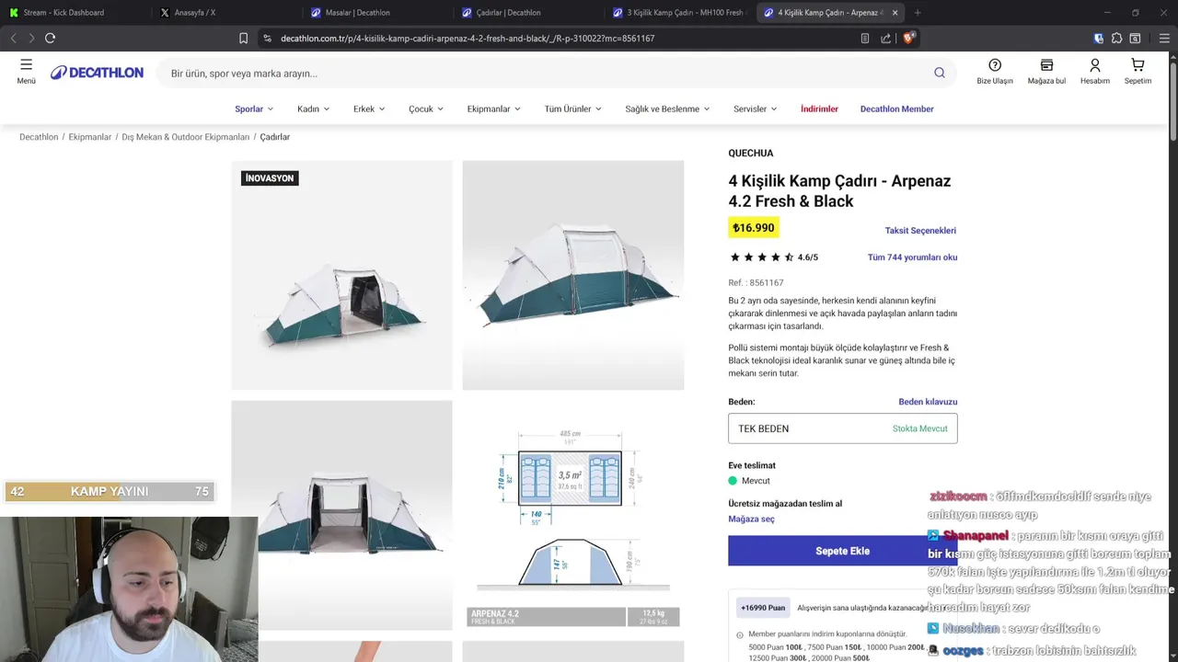Open Brave Shields icon

click(x=908, y=38)
